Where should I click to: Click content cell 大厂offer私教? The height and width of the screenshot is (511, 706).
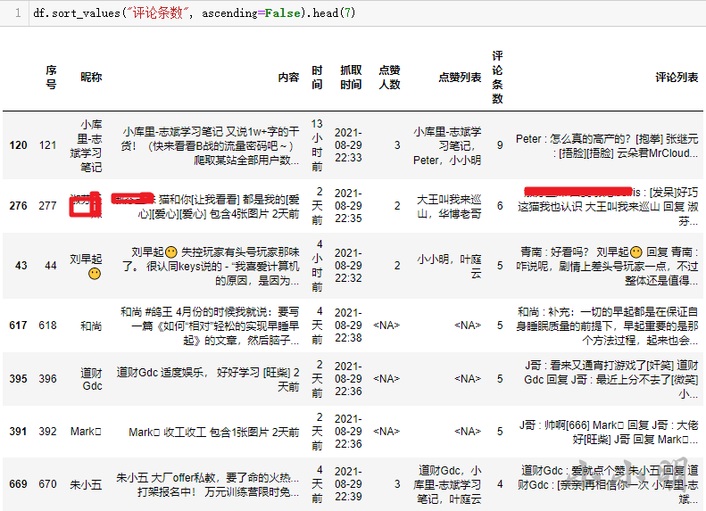coord(208,484)
